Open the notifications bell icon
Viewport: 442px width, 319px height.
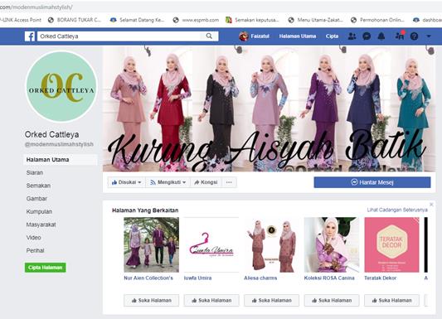pos(381,36)
